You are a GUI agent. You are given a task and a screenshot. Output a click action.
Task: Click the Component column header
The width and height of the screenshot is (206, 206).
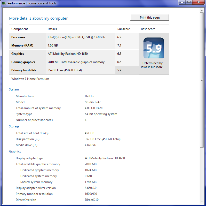click(x=20, y=29)
